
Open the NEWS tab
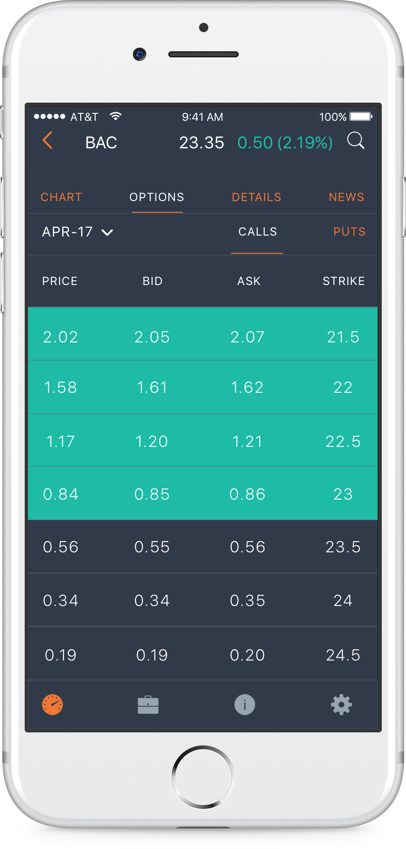click(346, 197)
